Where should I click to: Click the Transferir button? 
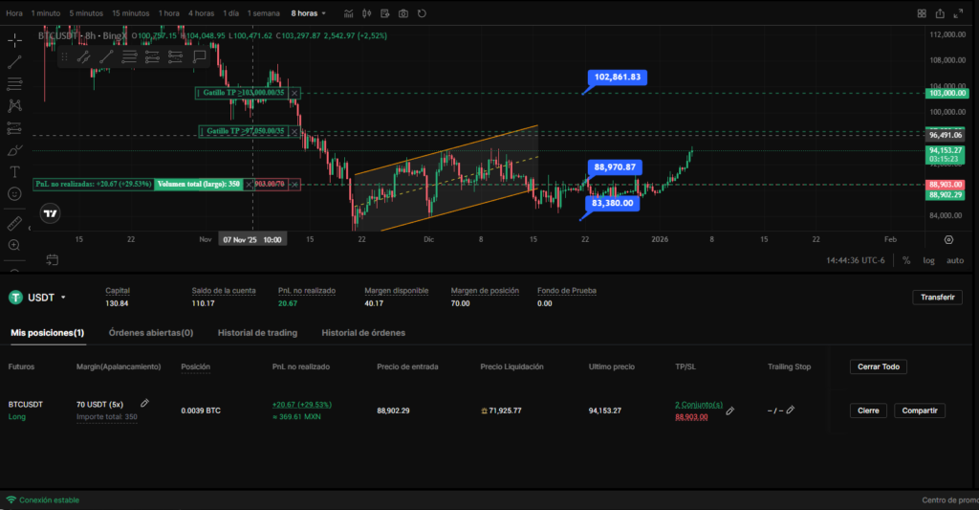937,298
